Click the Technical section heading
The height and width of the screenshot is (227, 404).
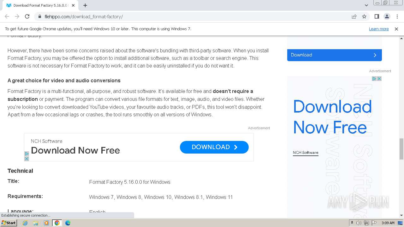click(x=20, y=171)
